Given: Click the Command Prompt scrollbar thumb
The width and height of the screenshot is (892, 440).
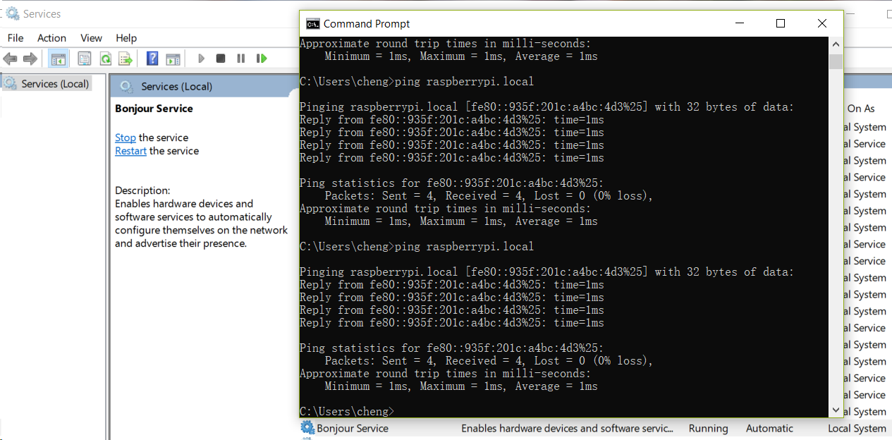Looking at the screenshot, I should pyautogui.click(x=836, y=61).
